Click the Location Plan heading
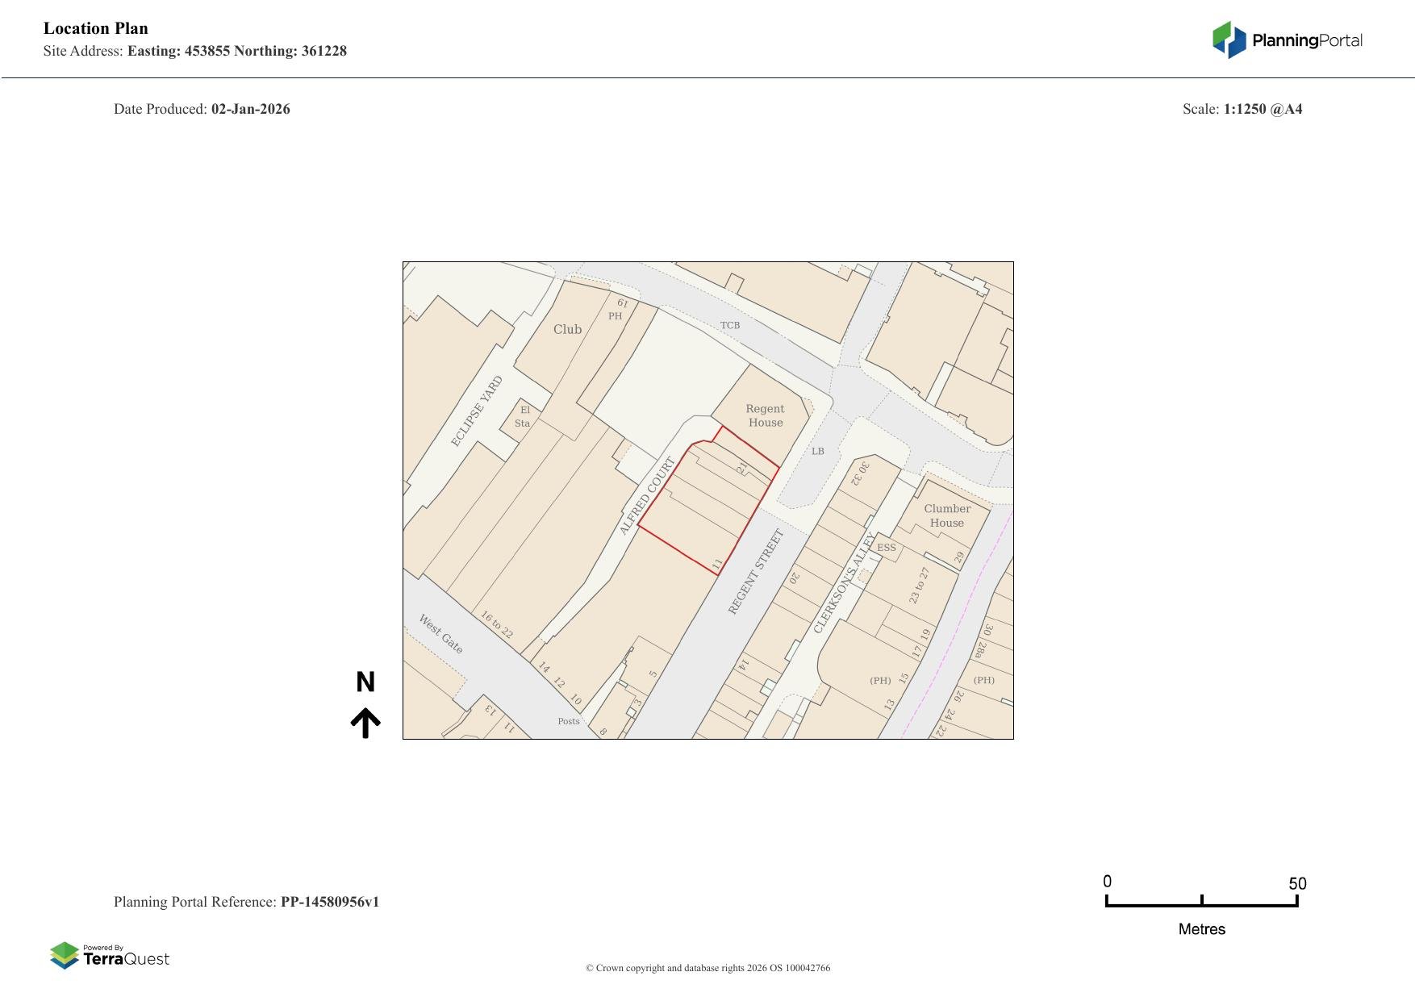Image resolution: width=1415 pixels, height=1001 pixels. [x=95, y=28]
